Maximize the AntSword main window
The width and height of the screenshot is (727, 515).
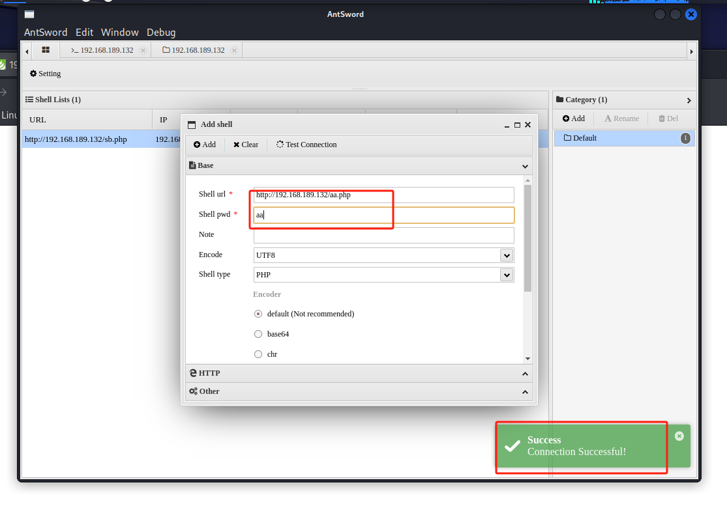[x=675, y=14]
